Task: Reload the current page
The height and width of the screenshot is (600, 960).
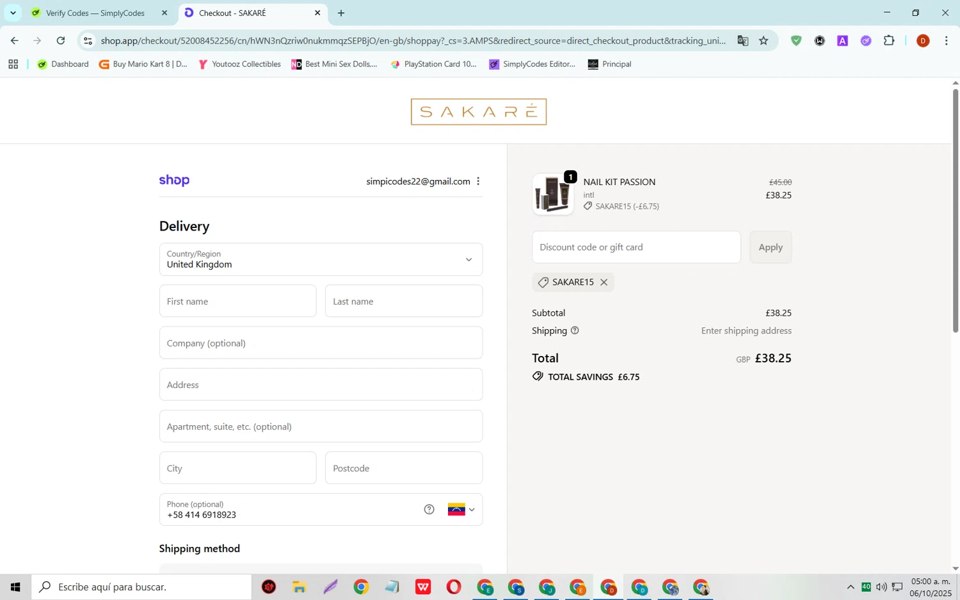Action: pyautogui.click(x=61, y=41)
